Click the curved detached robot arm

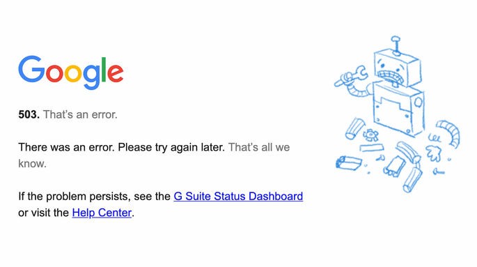pyautogui.click(x=449, y=132)
